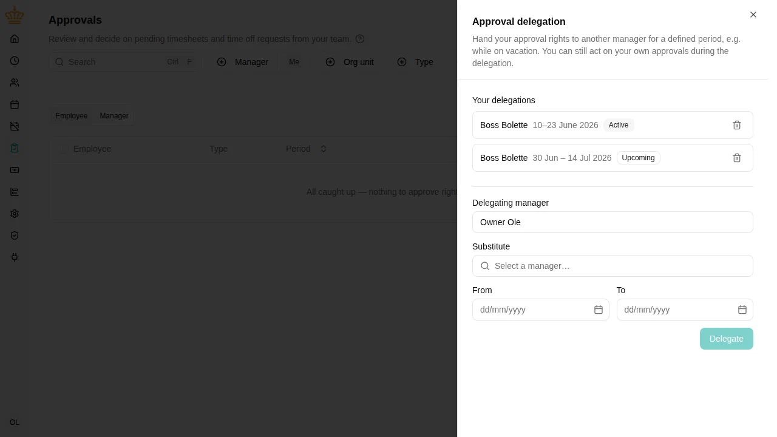Go to Home in the sidebar
The image size is (777, 437).
coord(15,39)
